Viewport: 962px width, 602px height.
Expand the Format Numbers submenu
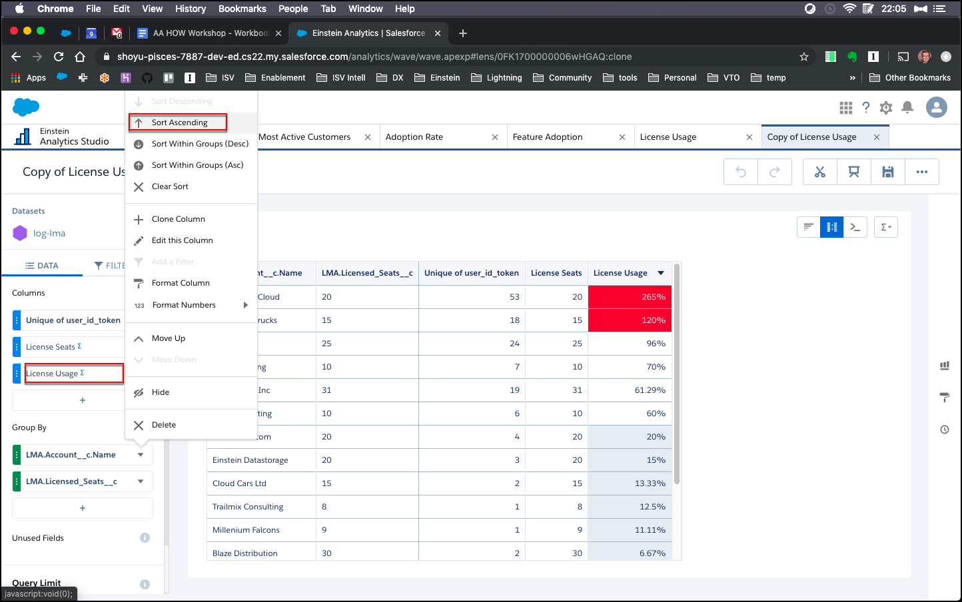(x=191, y=305)
